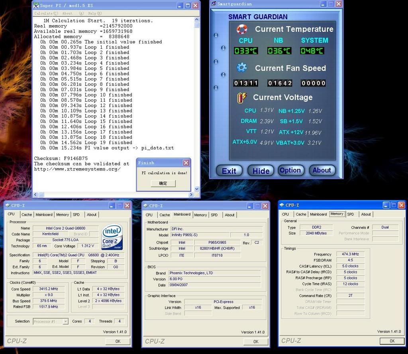Click the lifebuoy Current Temperature icon

tap(242, 29)
